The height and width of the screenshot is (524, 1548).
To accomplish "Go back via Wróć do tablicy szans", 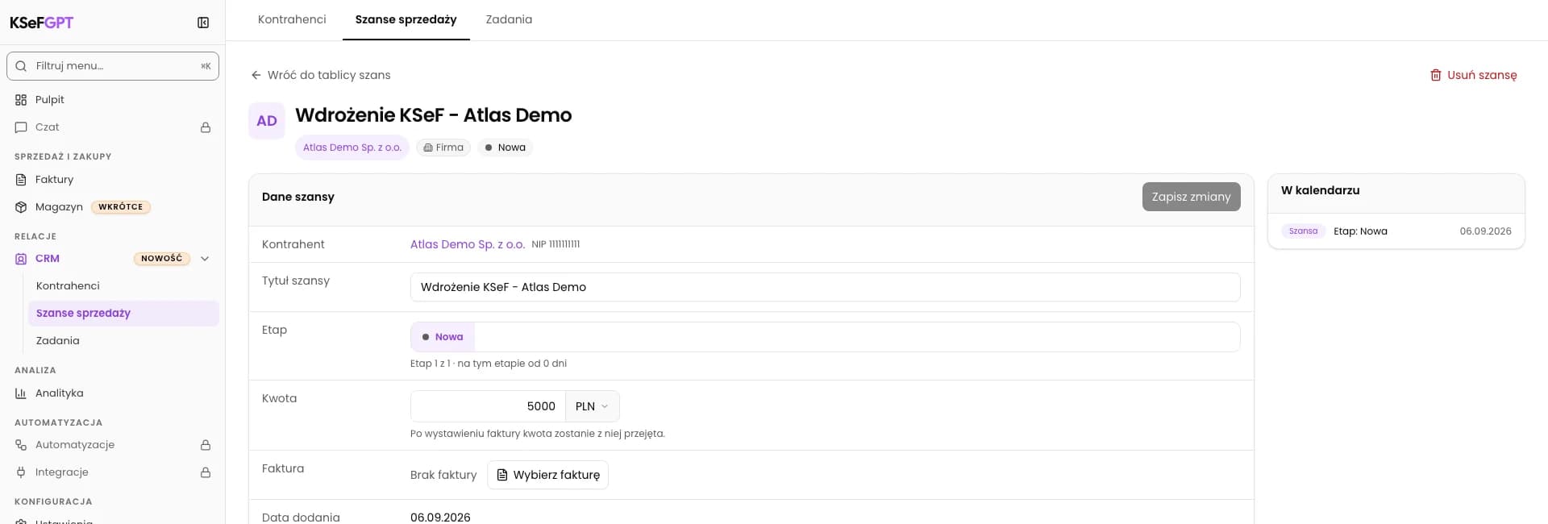I will (x=321, y=75).
